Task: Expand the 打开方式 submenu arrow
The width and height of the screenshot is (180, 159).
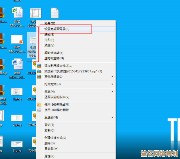Action: click(x=112, y=84)
